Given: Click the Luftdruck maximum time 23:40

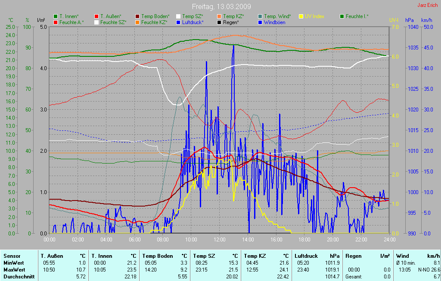Looking at the screenshot, I should click(x=303, y=269).
